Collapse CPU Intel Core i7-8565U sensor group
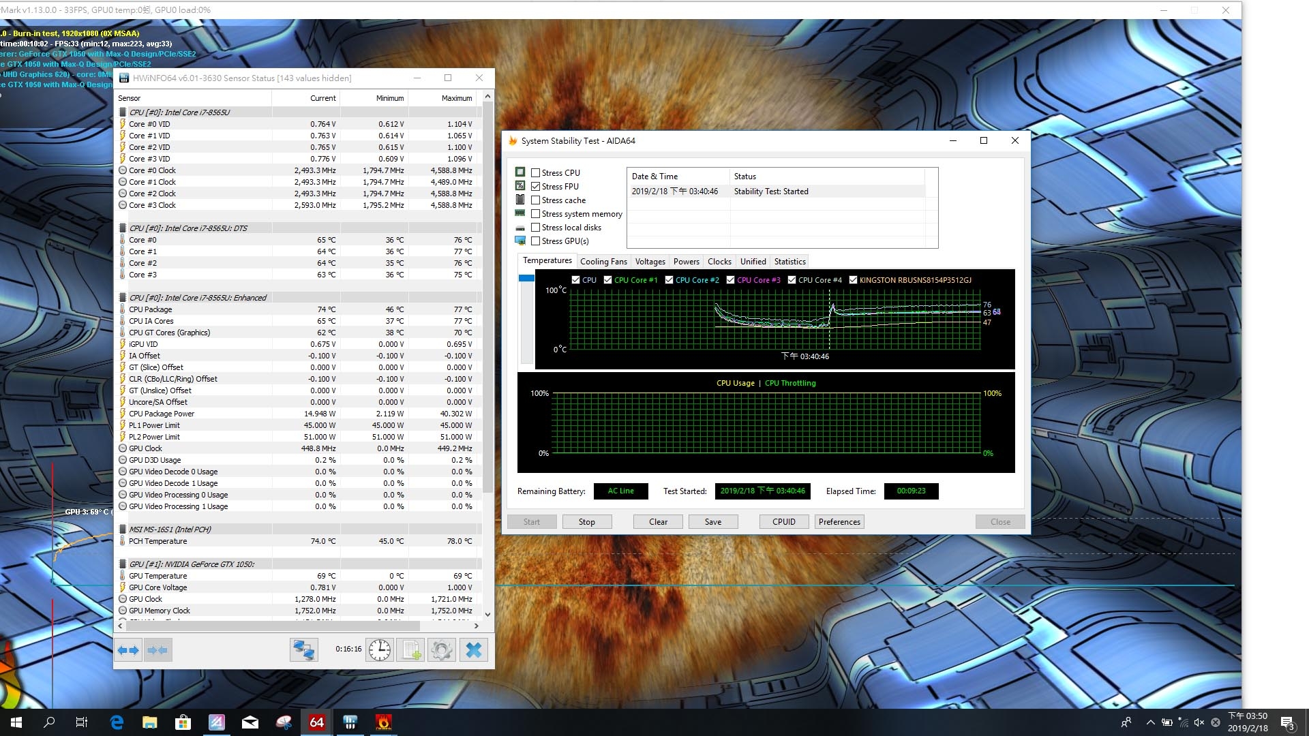The height and width of the screenshot is (736, 1309). point(123,112)
